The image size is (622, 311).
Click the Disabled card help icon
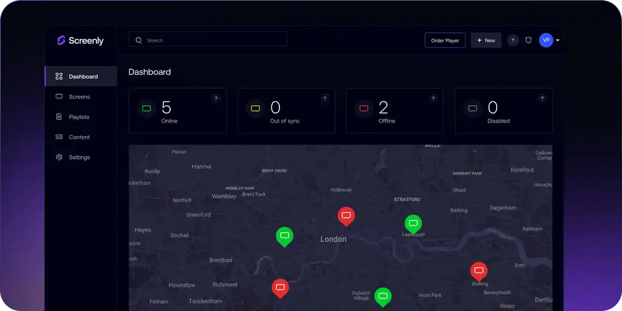pyautogui.click(x=542, y=98)
